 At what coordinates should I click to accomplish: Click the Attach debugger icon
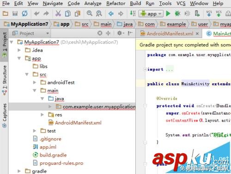pyautogui.click(x=188, y=14)
